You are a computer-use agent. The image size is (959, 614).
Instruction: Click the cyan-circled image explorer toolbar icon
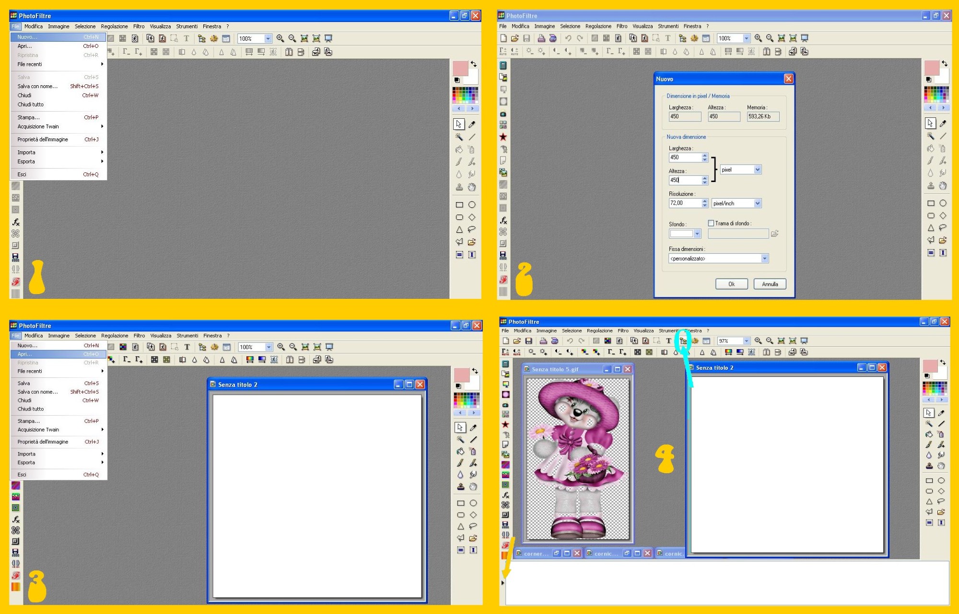pyautogui.click(x=683, y=341)
